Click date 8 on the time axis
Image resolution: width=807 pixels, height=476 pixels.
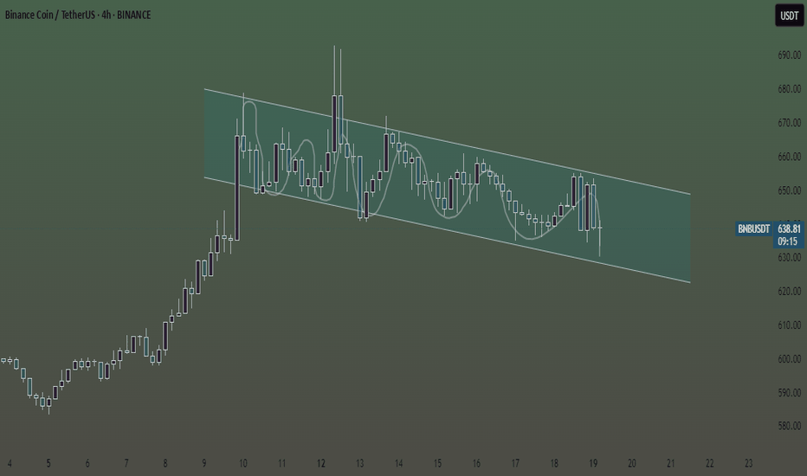165,464
